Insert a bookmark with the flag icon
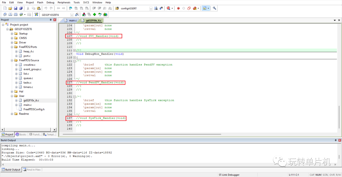This screenshot has height=177, width=342. (70, 8)
